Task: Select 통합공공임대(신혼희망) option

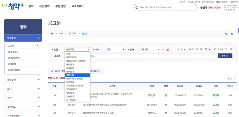Action: [x=77, y=61]
